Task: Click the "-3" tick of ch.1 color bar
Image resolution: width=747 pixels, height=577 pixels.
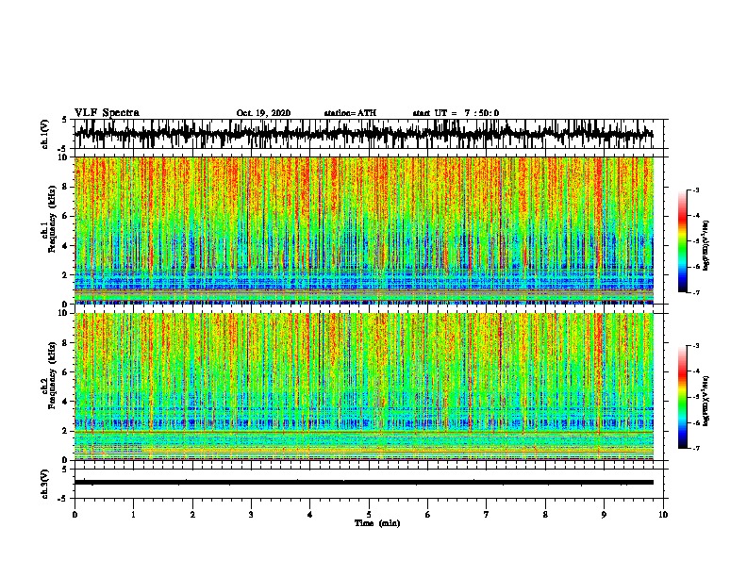Action: coord(696,190)
